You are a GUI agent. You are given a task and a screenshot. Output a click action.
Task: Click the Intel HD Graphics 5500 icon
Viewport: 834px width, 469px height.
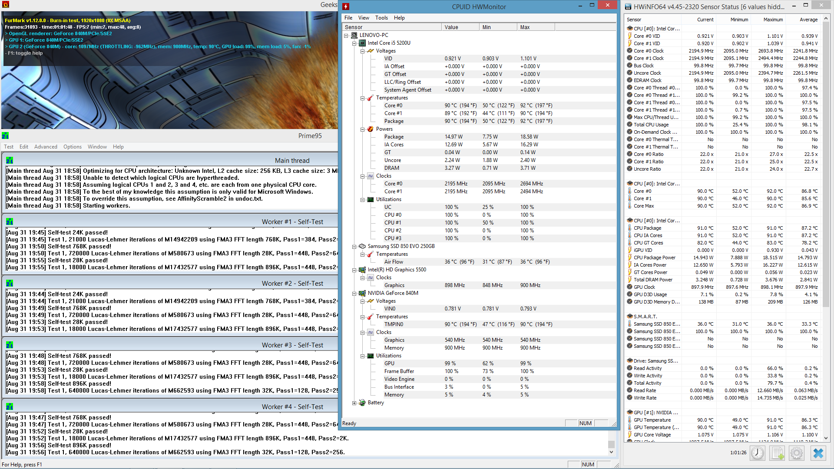pos(362,270)
